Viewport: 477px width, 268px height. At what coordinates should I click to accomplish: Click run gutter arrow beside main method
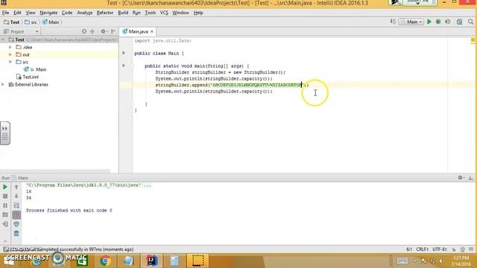pyautogui.click(x=124, y=66)
